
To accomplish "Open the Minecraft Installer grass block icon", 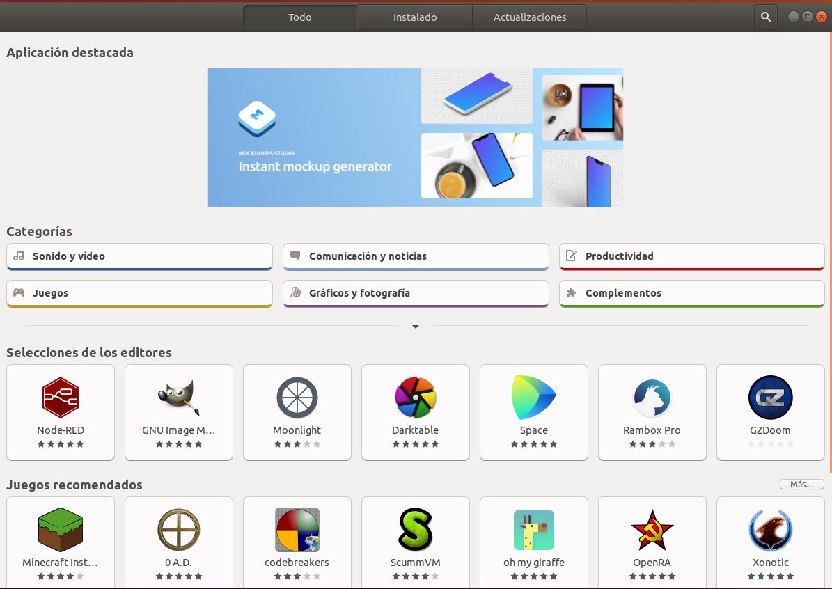I will tap(61, 530).
